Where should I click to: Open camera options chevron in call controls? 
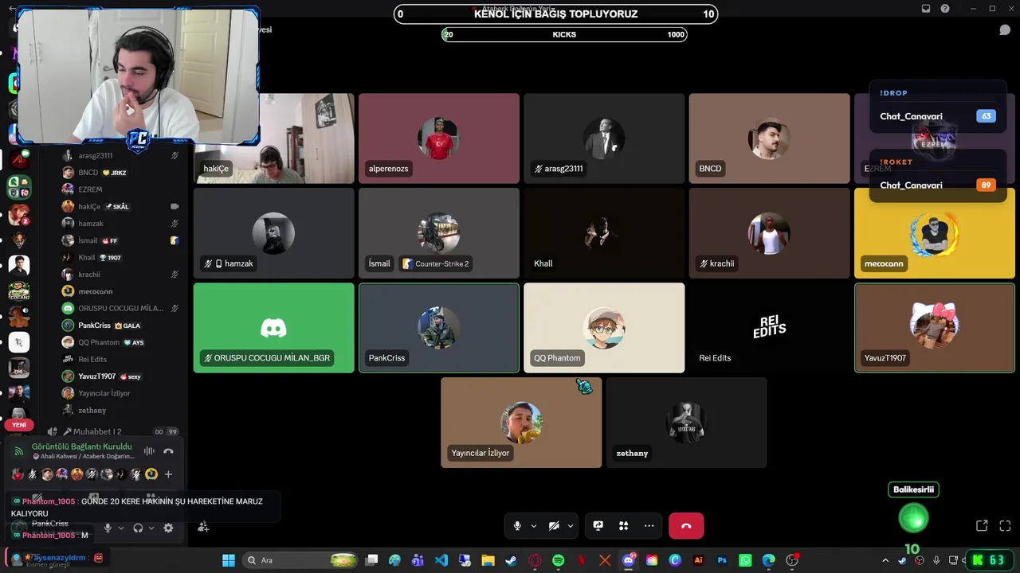(571, 526)
